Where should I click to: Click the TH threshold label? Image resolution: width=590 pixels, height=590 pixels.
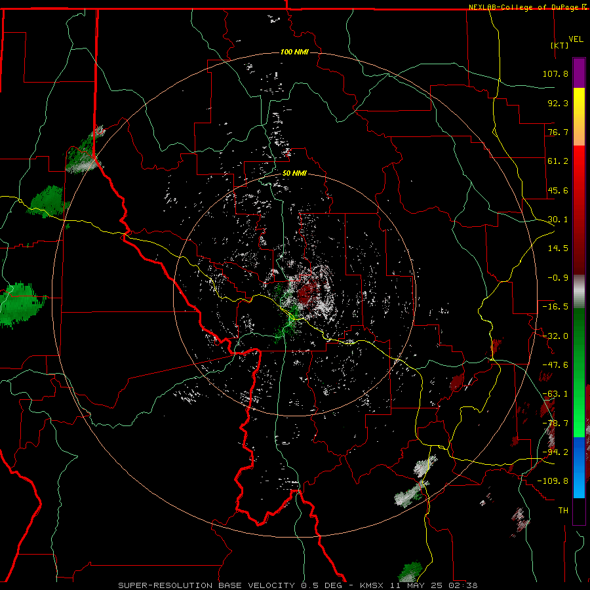tap(563, 511)
